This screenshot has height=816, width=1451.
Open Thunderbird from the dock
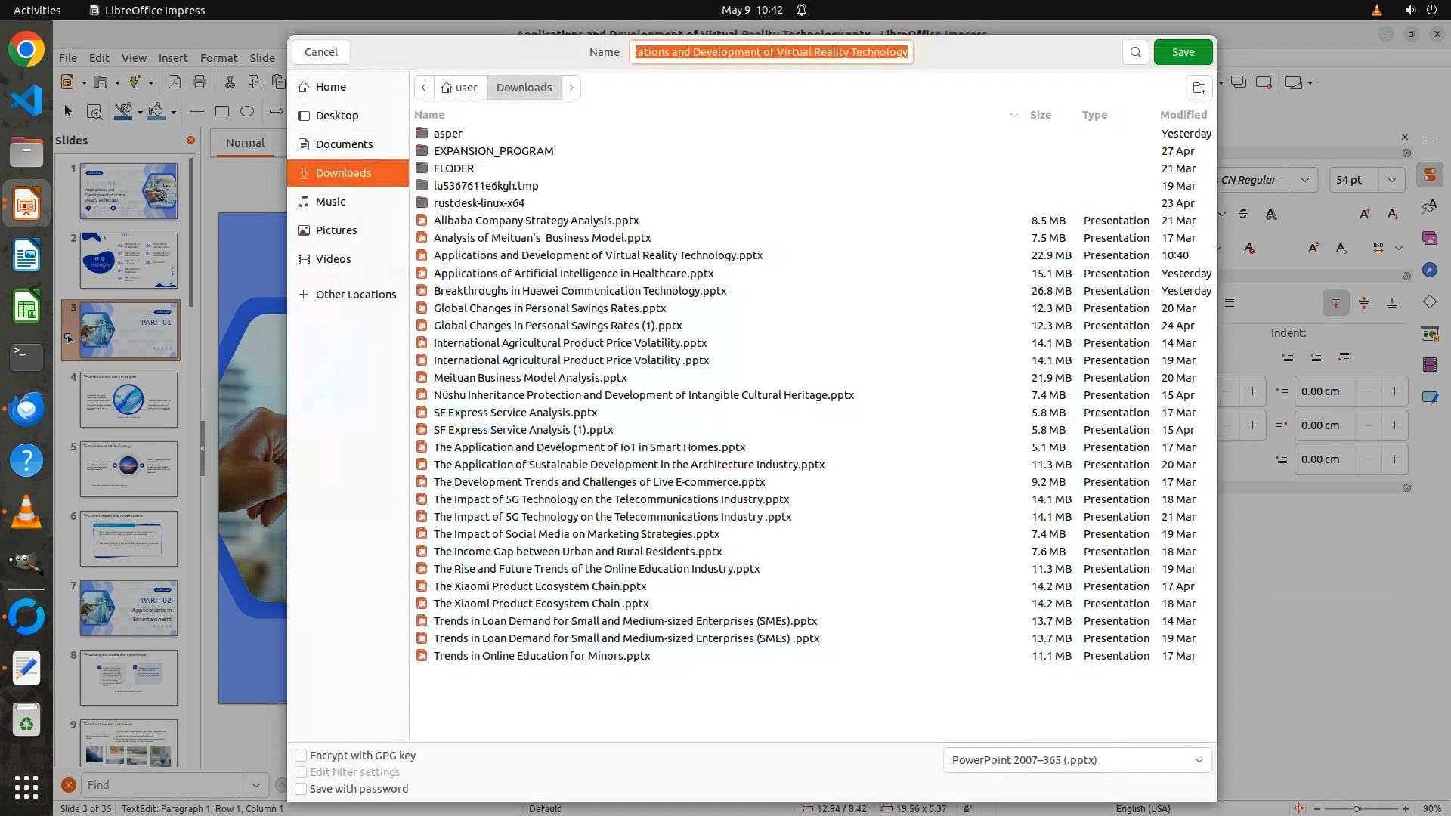click(x=26, y=409)
